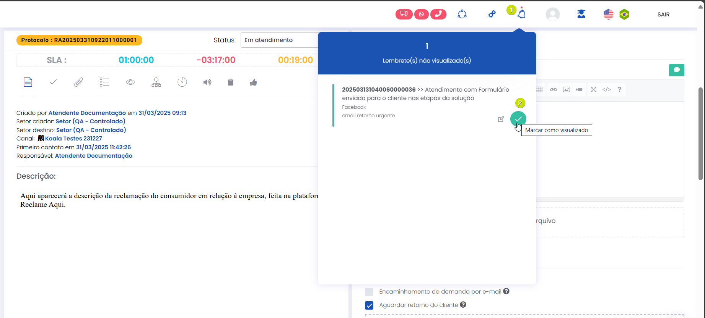Click the thumbs up icon

pyautogui.click(x=253, y=82)
